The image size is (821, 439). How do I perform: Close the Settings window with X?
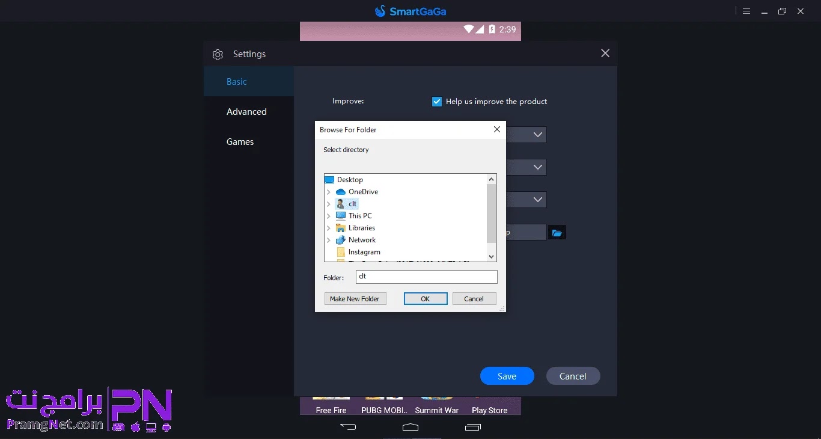[x=605, y=54]
